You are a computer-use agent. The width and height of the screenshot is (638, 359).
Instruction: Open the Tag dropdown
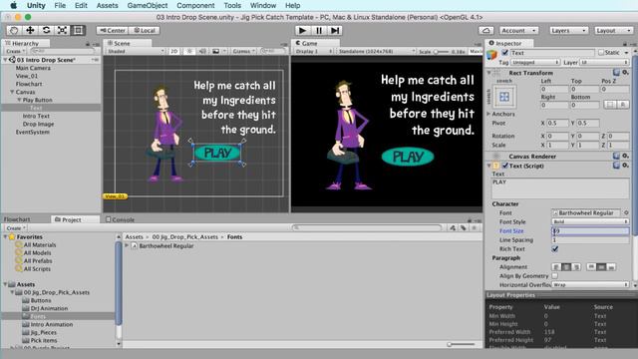point(535,62)
